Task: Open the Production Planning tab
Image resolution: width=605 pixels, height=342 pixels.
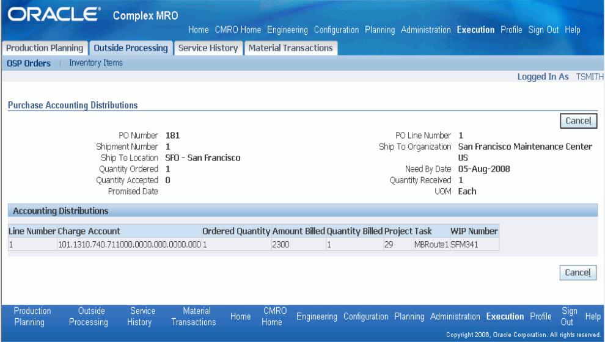Action: [45, 48]
